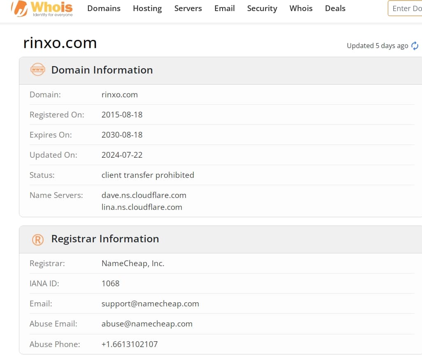422x361 pixels.
Task: Select the Registrar Information heading
Action: (105, 239)
